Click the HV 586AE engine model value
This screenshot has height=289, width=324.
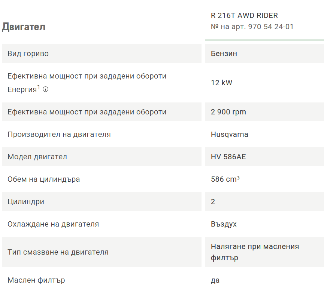click(x=228, y=157)
